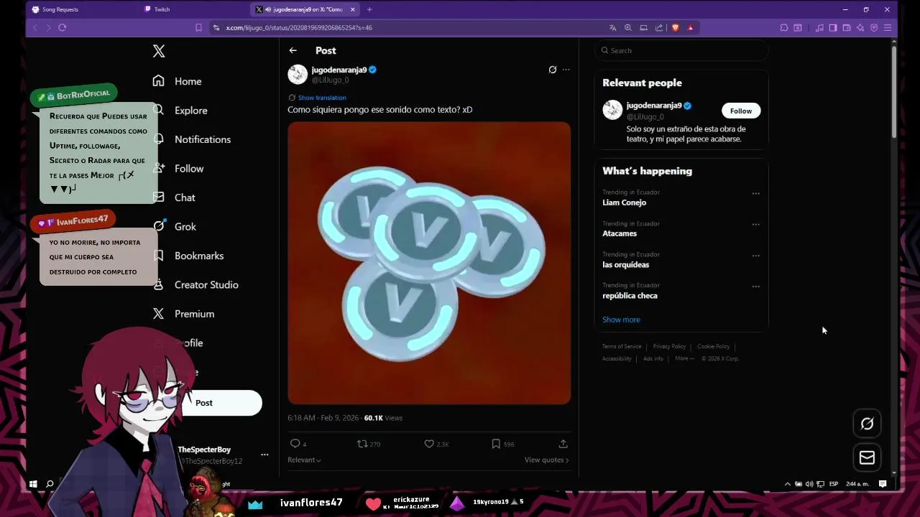Click the Liam Conejo trending topic
This screenshot has height=517, width=920.
[624, 202]
